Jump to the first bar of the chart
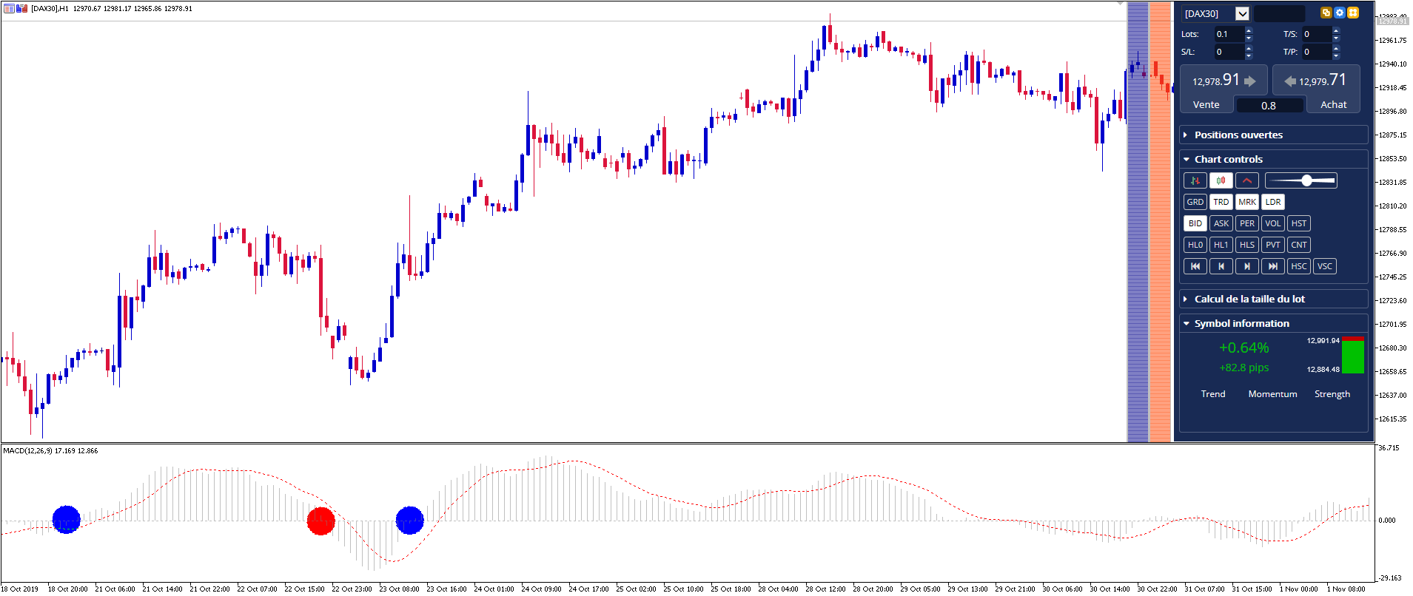 (x=1195, y=266)
